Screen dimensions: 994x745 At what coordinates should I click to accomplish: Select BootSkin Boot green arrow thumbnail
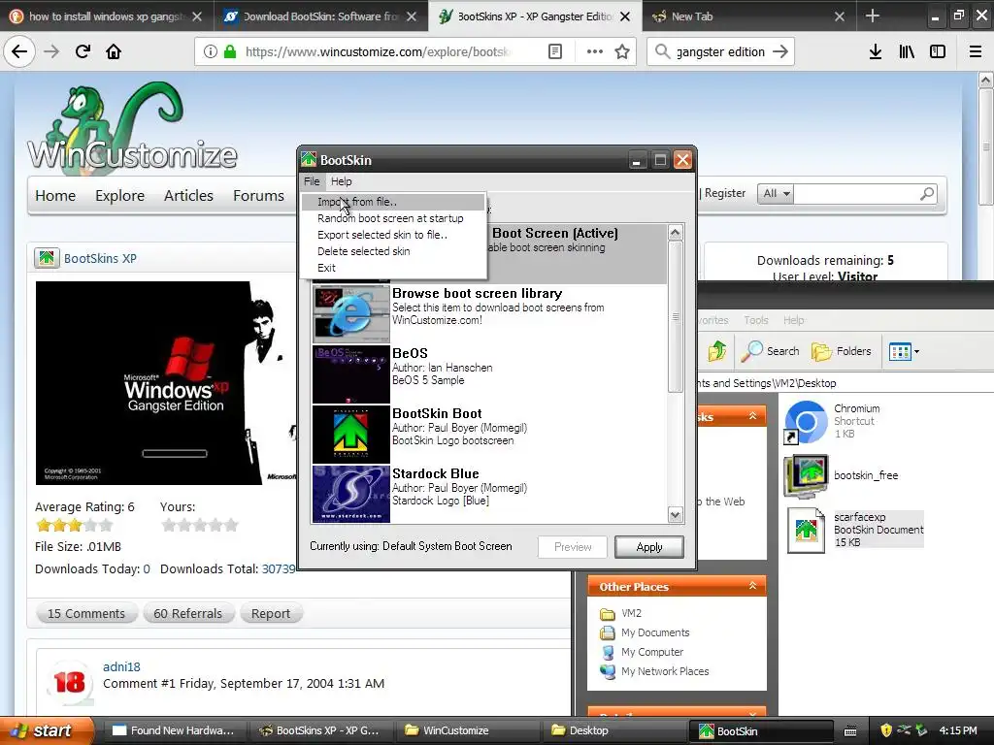coord(350,435)
